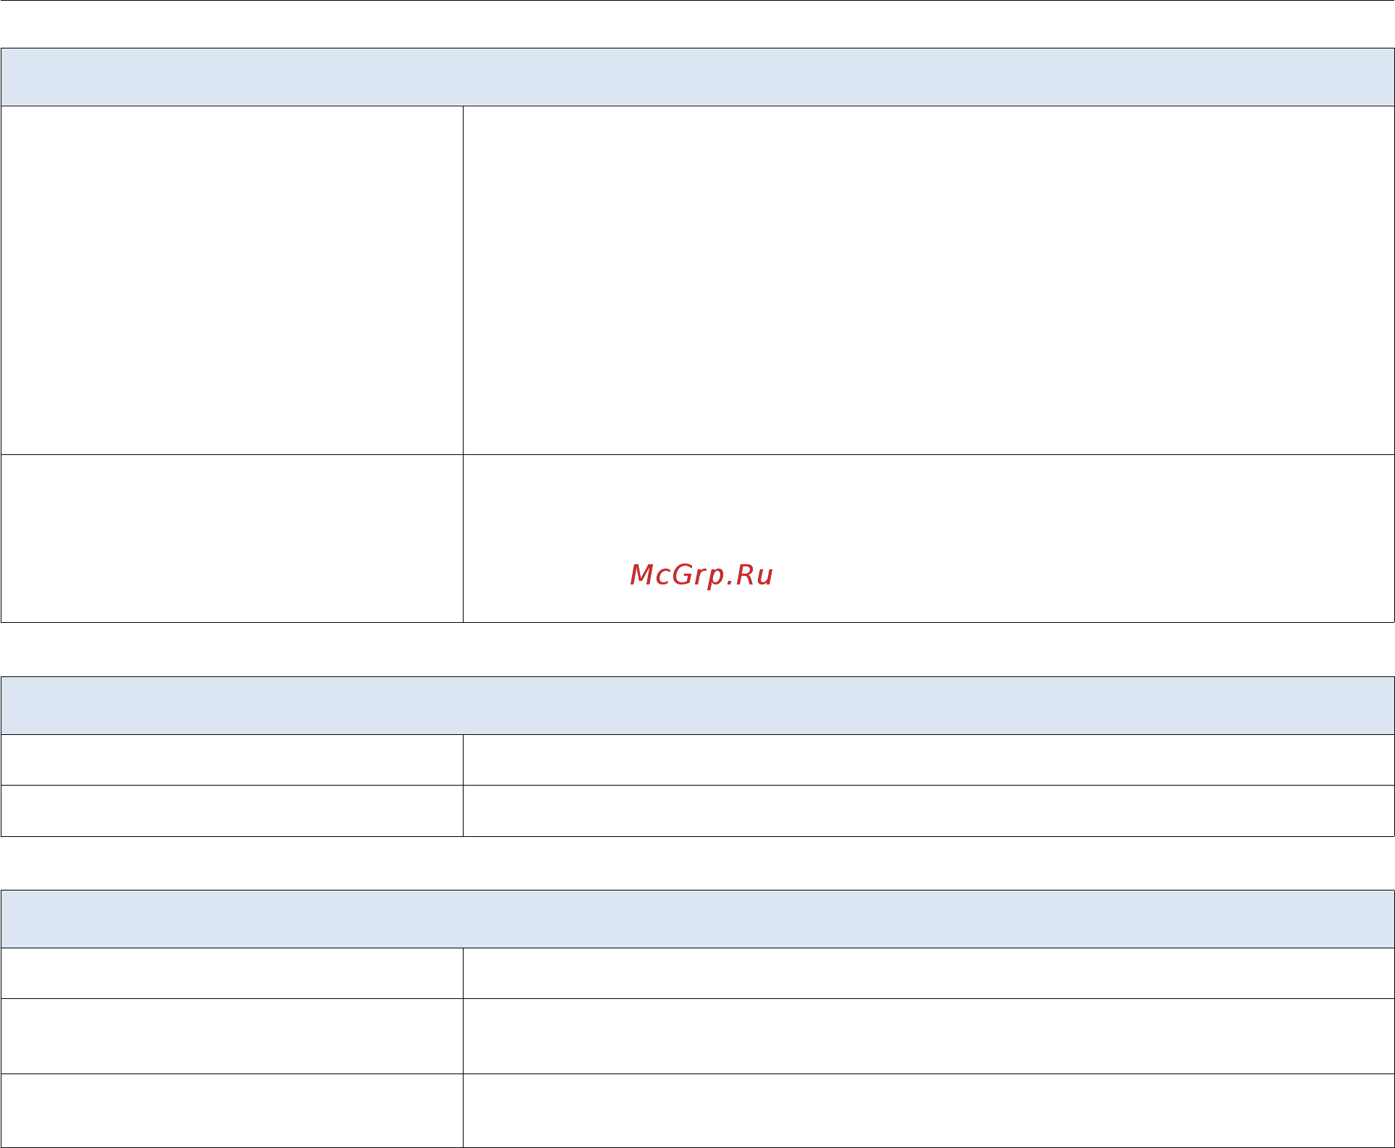The height and width of the screenshot is (1148, 1395).
Task: Click third table's last-row right cell
Action: pyautogui.click(x=929, y=1110)
